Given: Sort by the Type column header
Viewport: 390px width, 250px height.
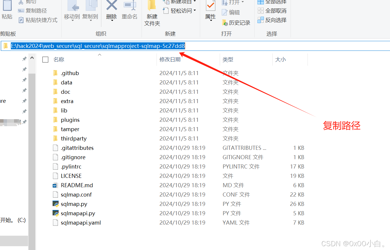Looking at the screenshot, I should (228, 60).
